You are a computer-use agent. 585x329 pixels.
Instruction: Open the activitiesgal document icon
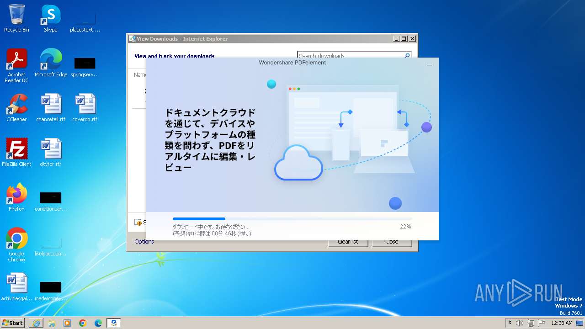16,287
